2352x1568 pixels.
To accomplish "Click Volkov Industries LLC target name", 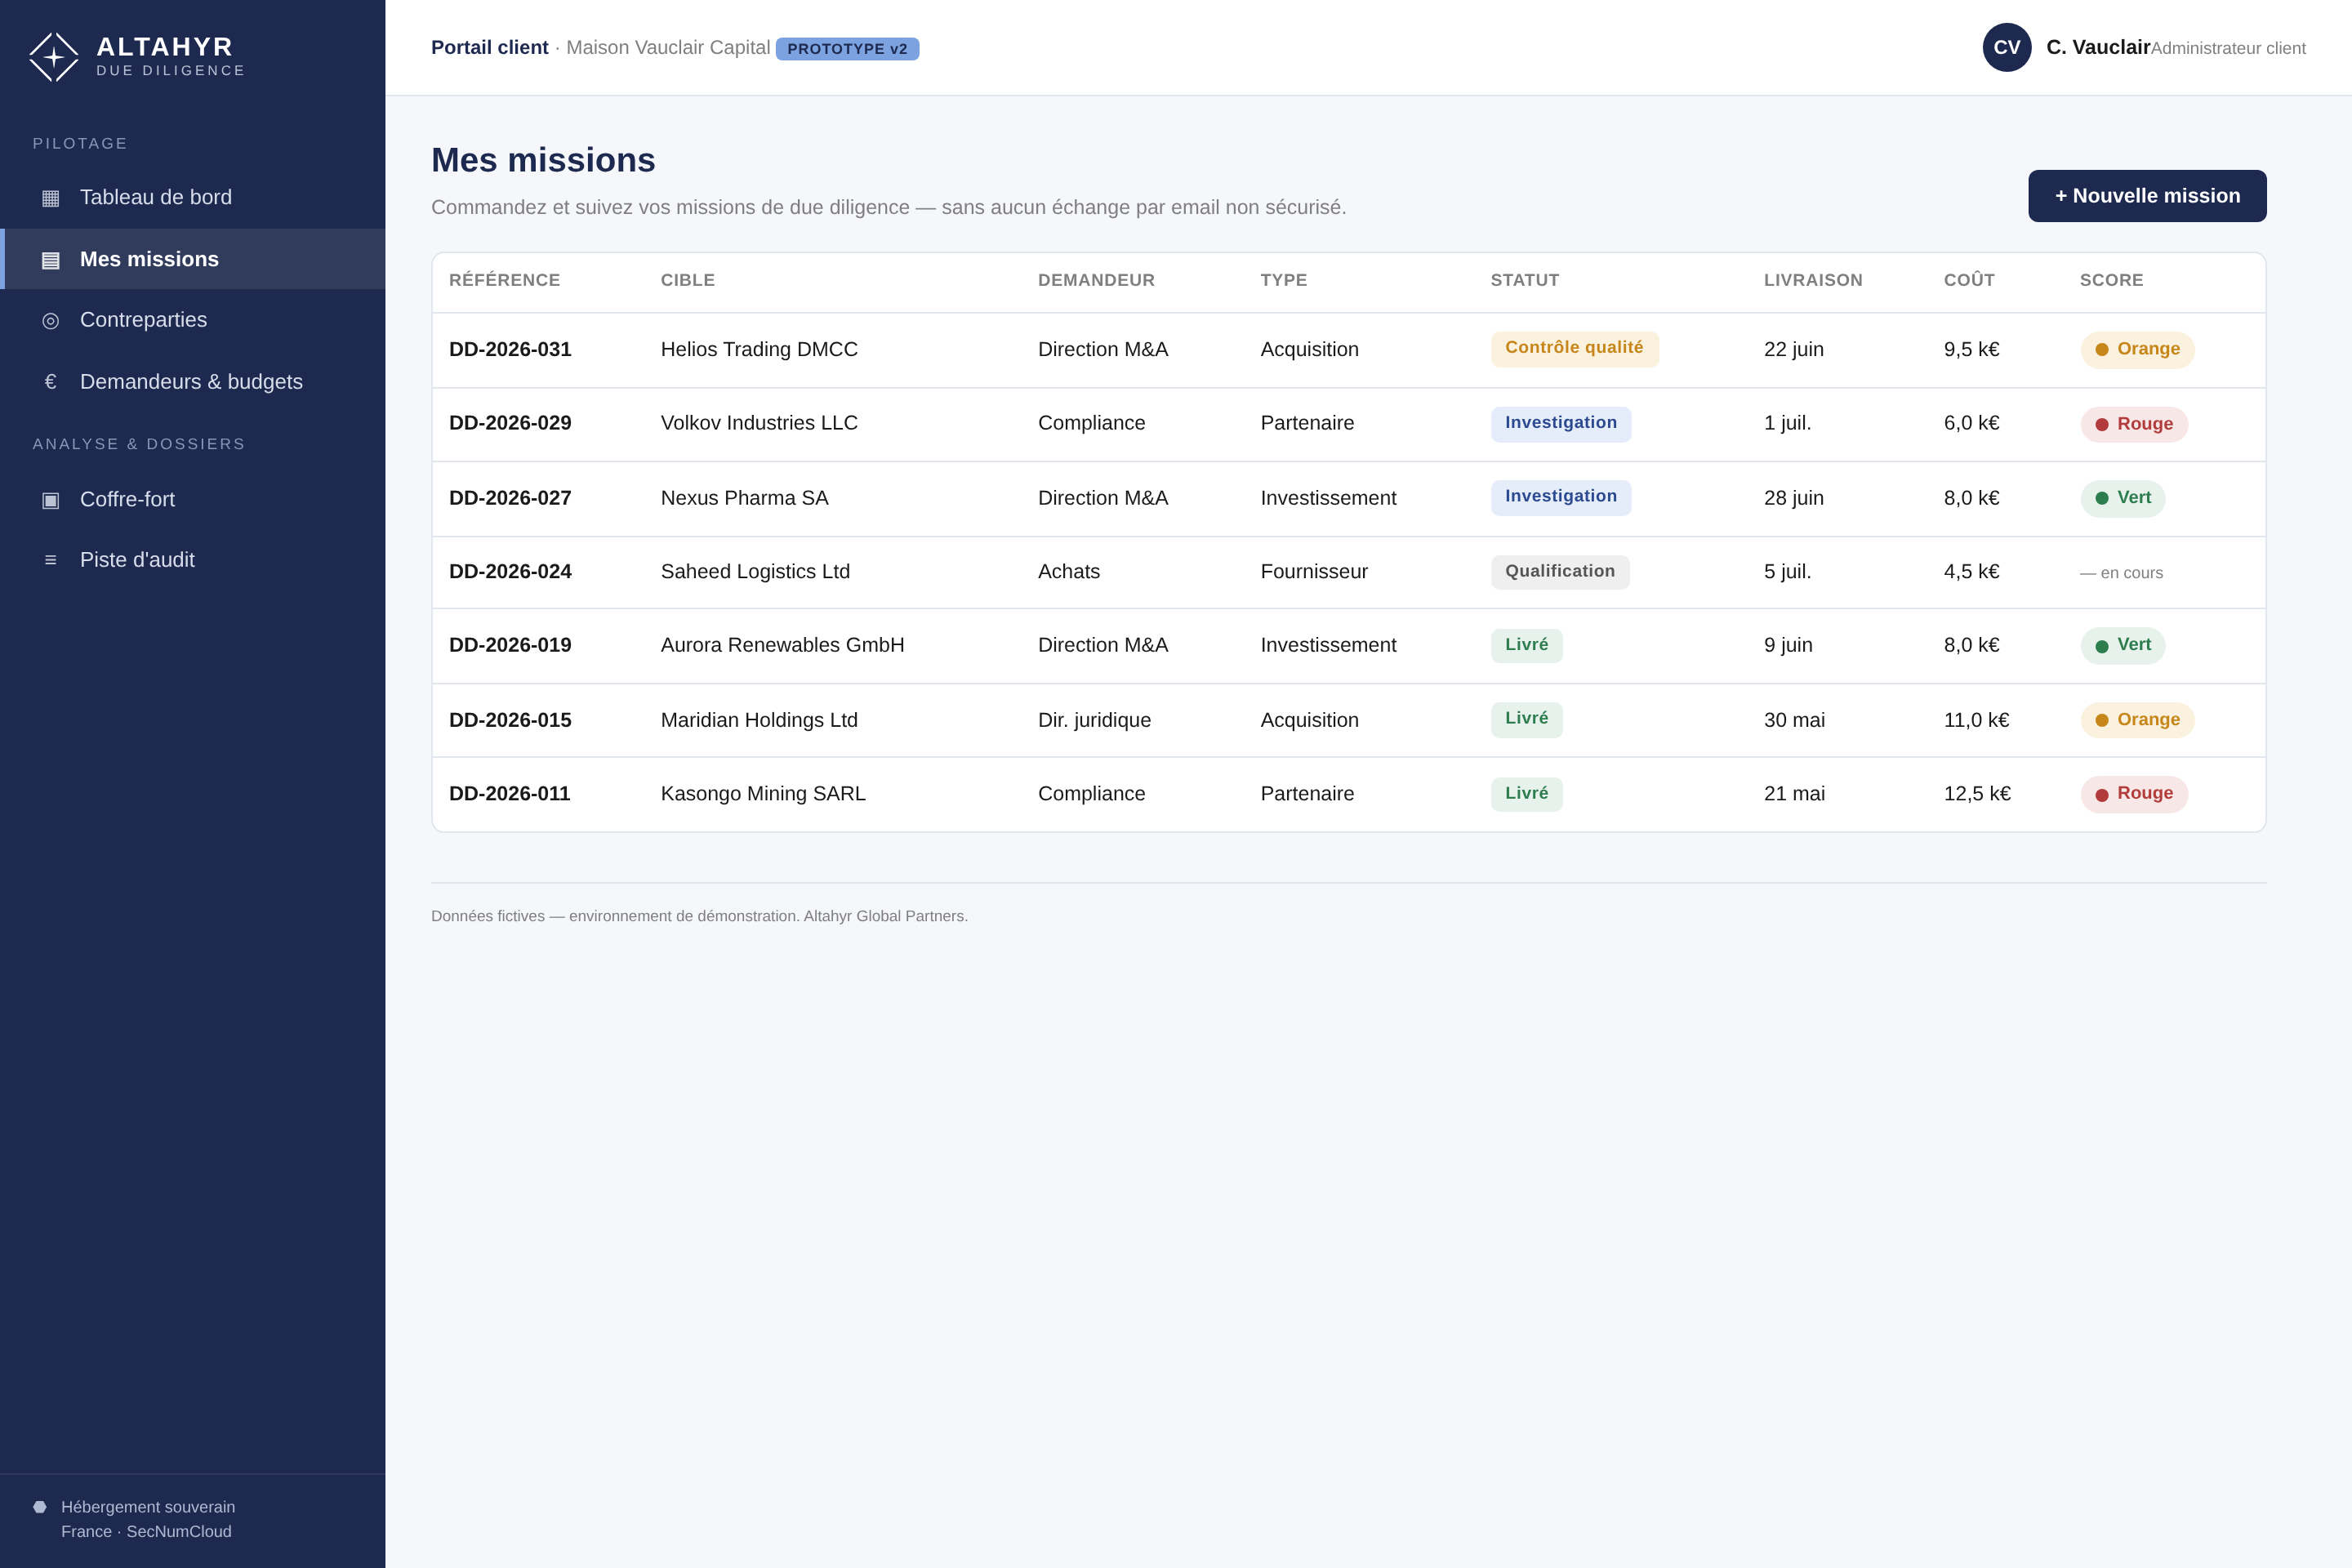I will click(x=759, y=423).
